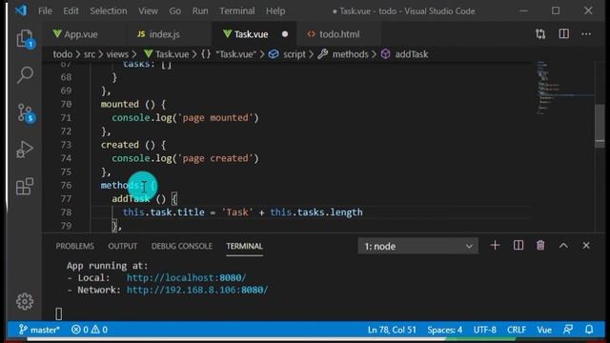Click 'methods' in the breadcrumb
Viewport: 610px width, 343px height.
click(x=343, y=54)
